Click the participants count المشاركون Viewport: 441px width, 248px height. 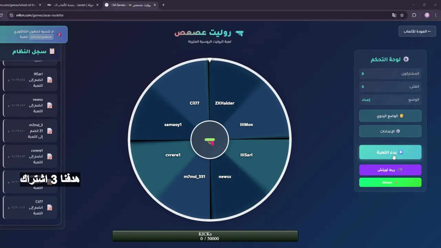click(x=390, y=74)
